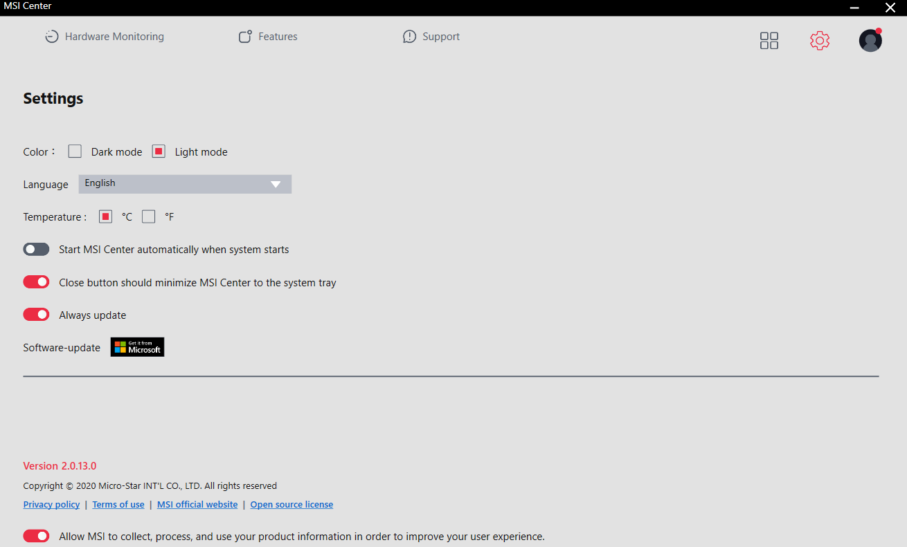Enable Dark mode checkbox
The width and height of the screenshot is (907, 547).
pos(75,151)
